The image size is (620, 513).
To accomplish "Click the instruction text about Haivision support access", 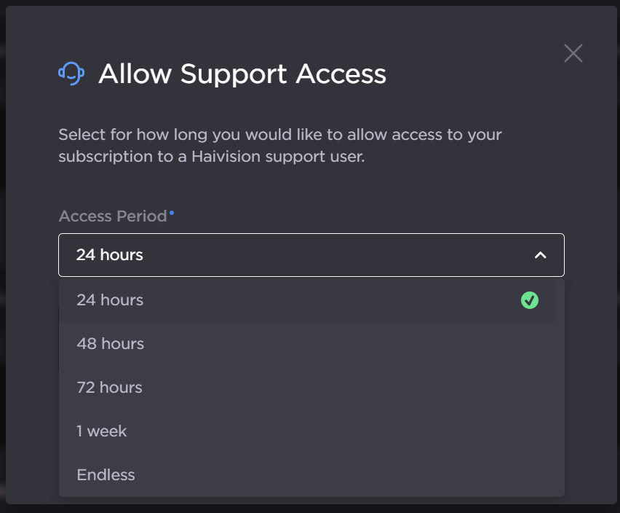I will point(279,145).
